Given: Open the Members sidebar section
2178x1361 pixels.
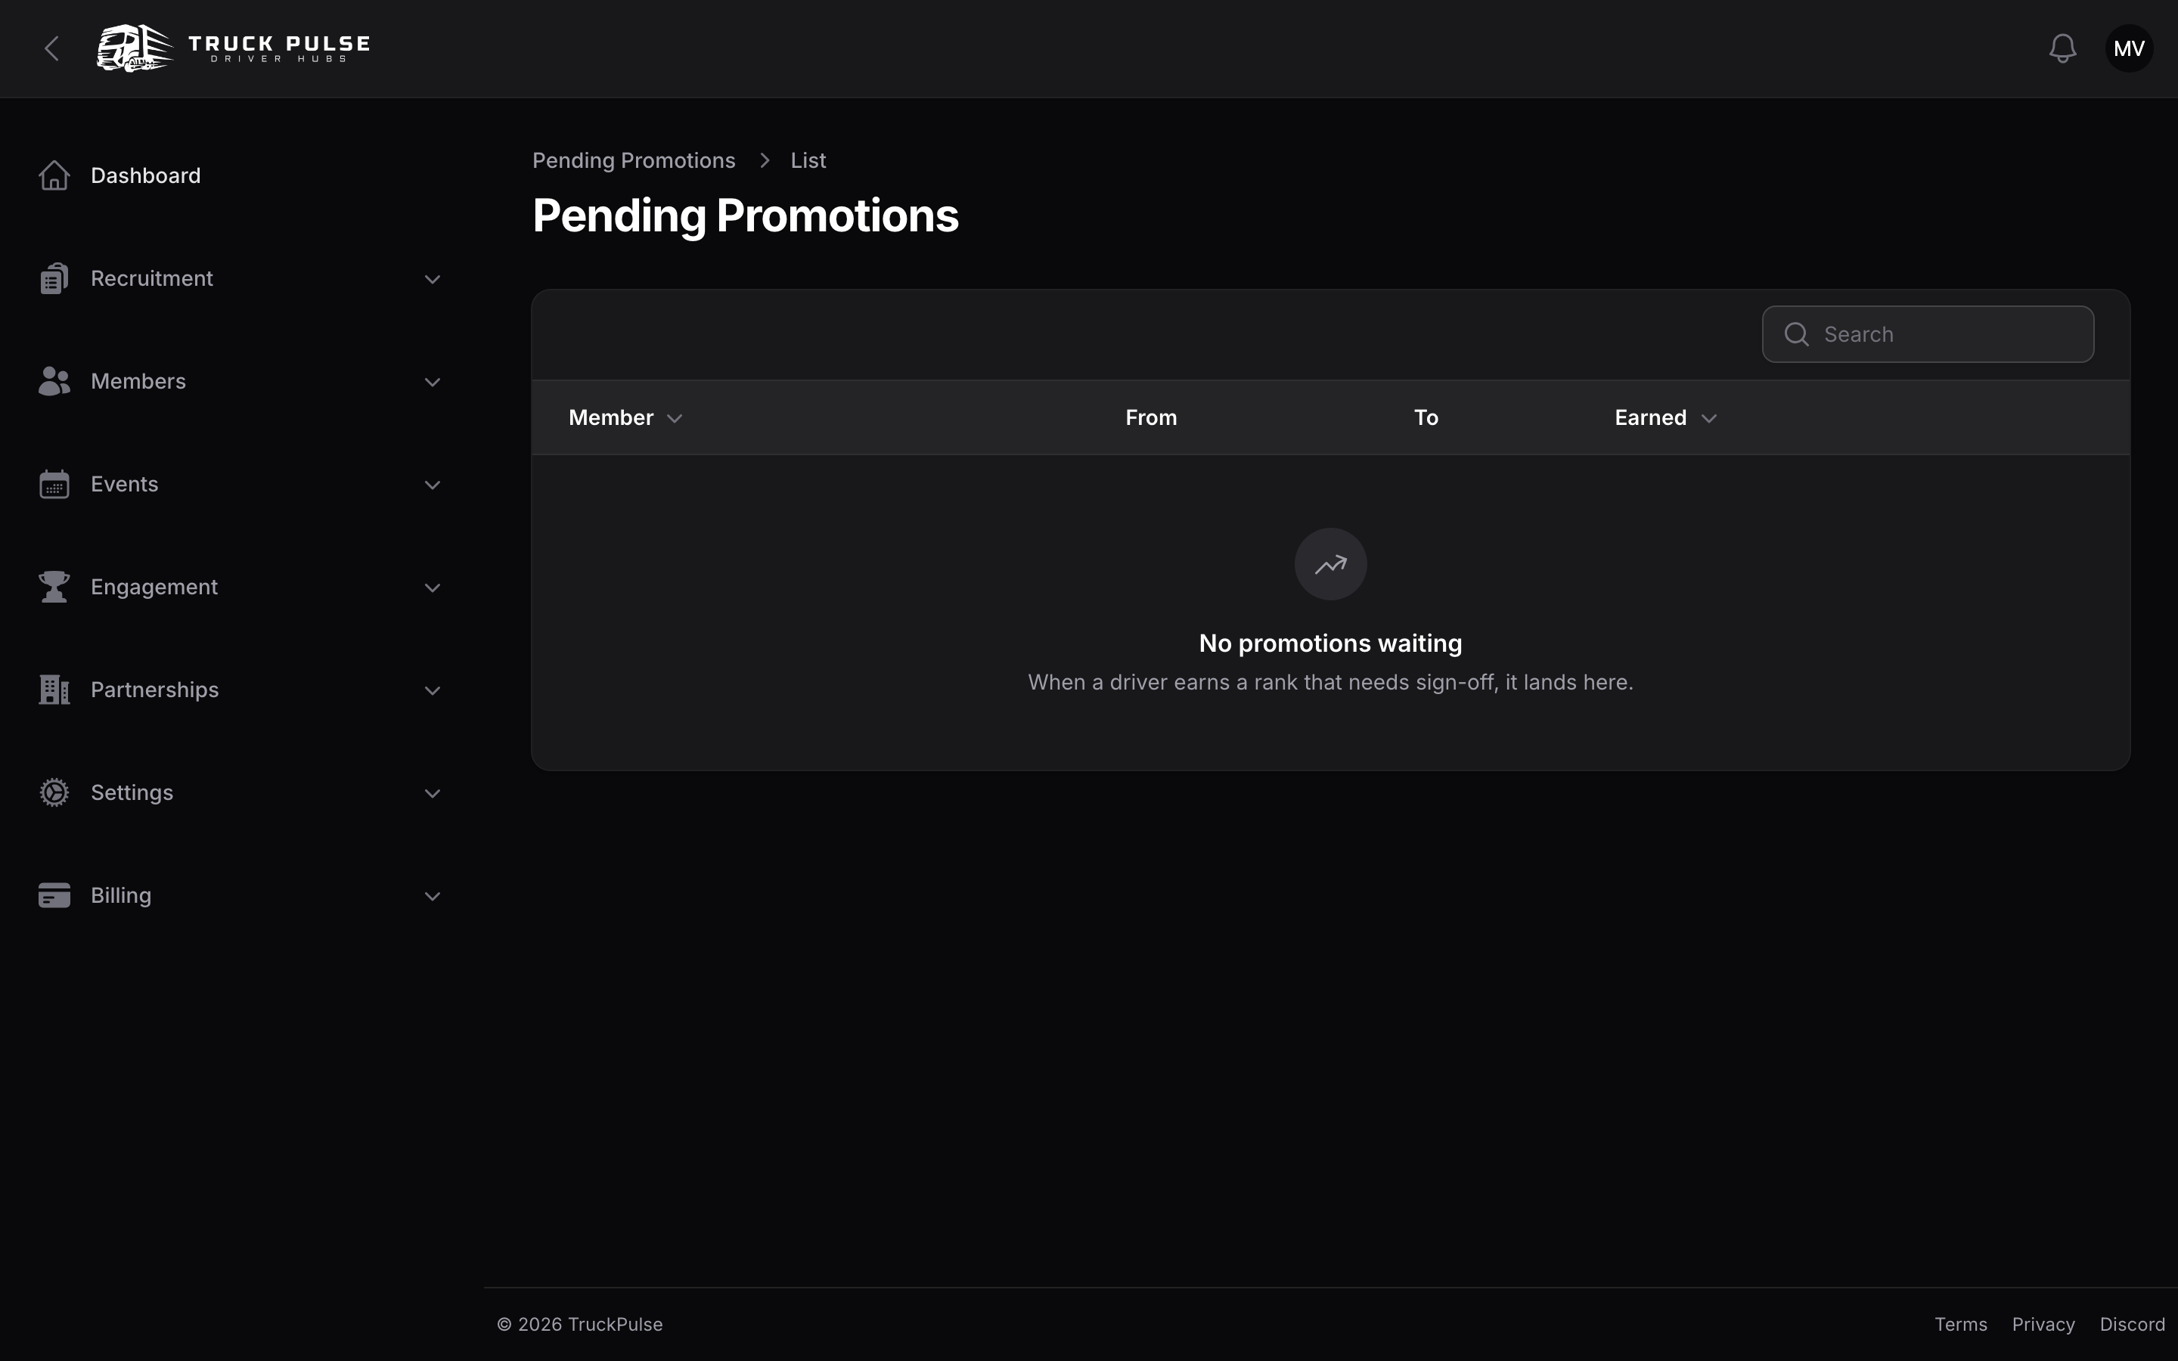Looking at the screenshot, I should pyautogui.click(x=241, y=381).
